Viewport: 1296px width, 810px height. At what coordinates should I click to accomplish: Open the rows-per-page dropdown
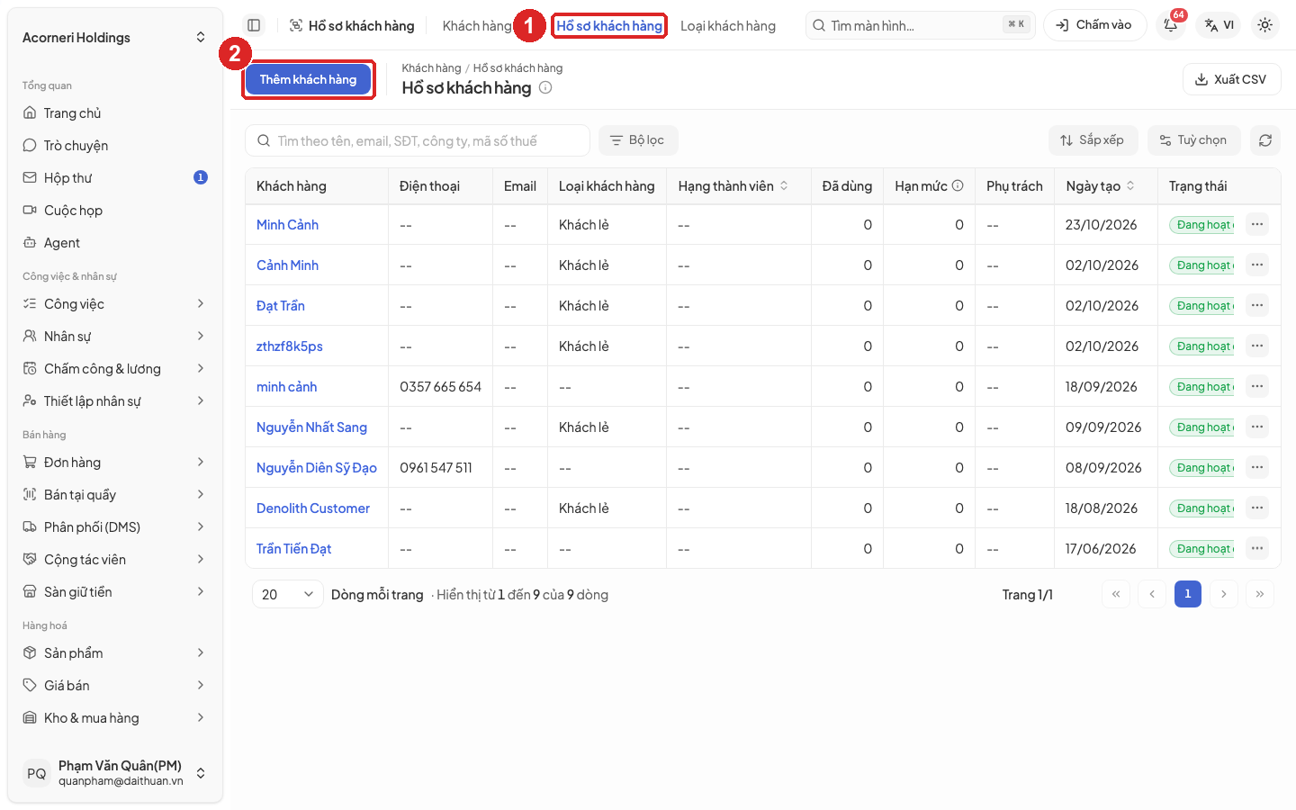(287, 594)
